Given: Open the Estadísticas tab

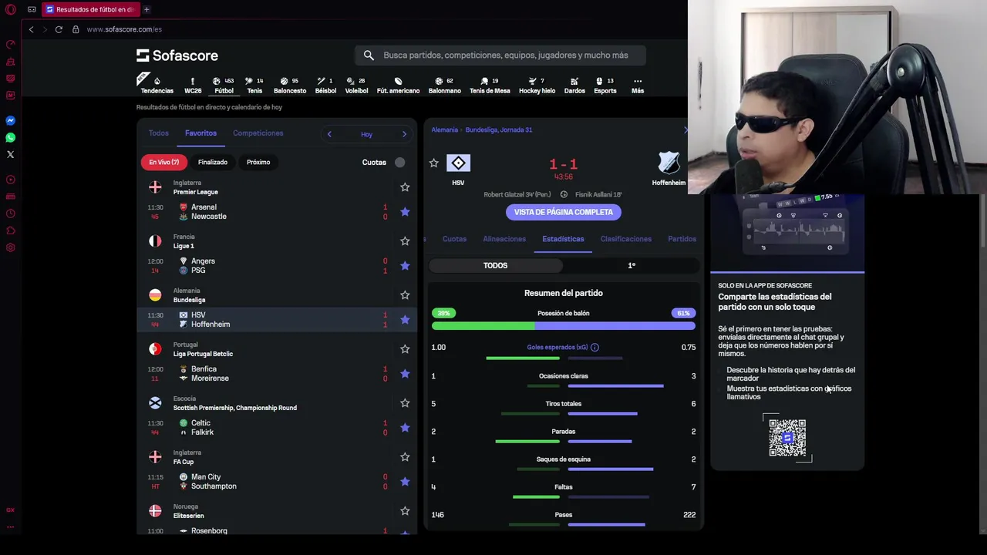Looking at the screenshot, I should click(x=563, y=239).
